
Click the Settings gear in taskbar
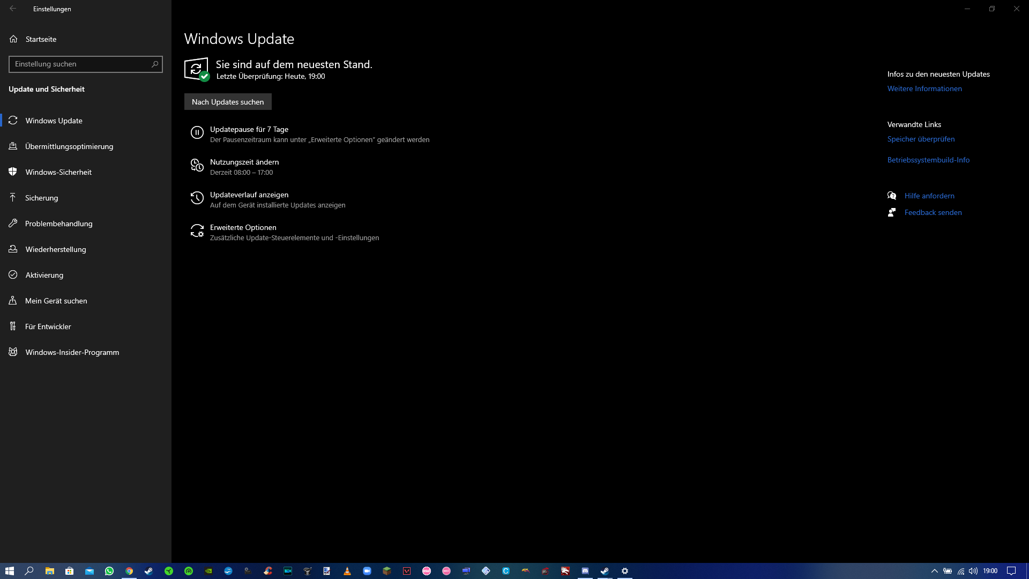point(625,571)
